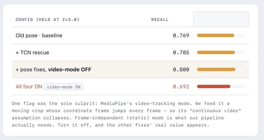Click the red bar for All four ON

point(214,87)
